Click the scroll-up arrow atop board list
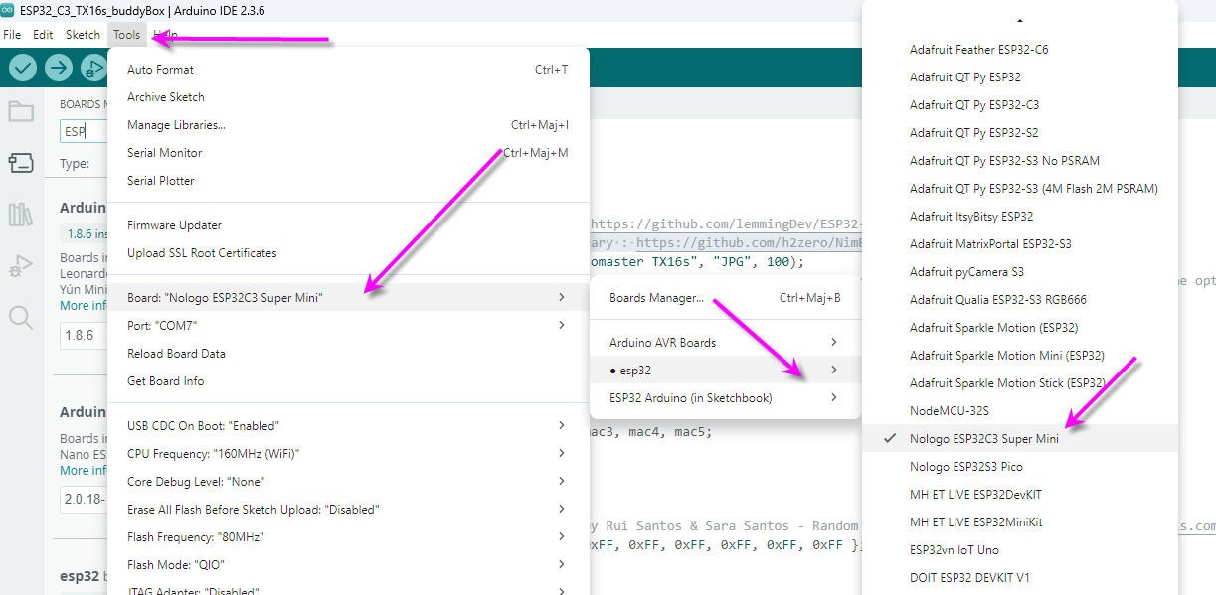 pos(1019,20)
